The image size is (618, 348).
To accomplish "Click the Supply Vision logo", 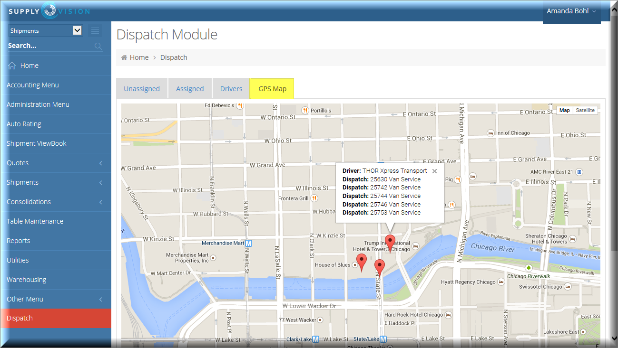I will [49, 11].
